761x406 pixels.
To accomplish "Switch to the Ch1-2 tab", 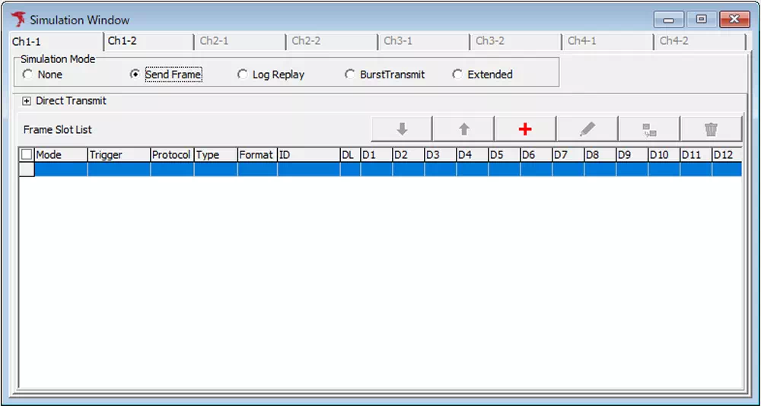I will pyautogui.click(x=123, y=41).
